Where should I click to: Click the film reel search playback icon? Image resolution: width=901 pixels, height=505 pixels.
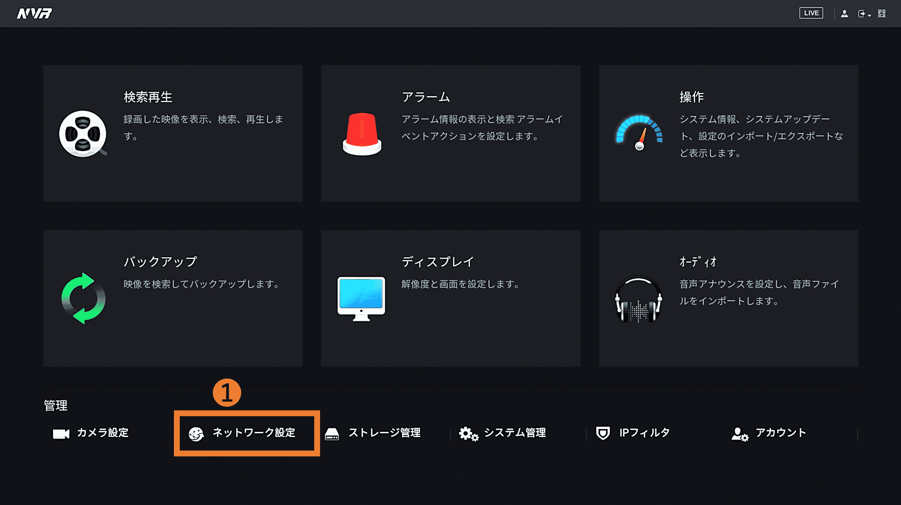point(83,134)
